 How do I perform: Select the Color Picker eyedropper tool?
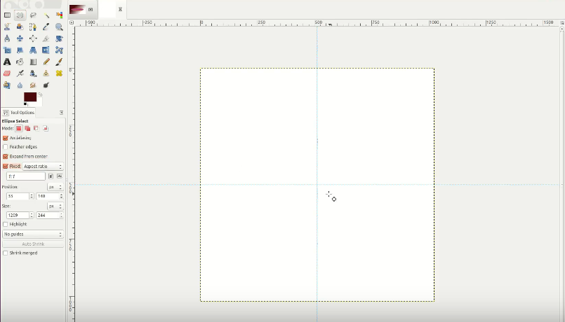46,27
